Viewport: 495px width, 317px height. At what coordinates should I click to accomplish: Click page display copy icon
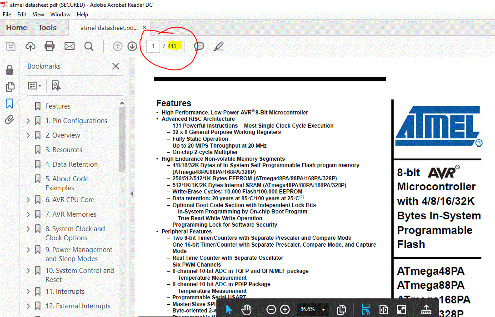tap(341, 309)
